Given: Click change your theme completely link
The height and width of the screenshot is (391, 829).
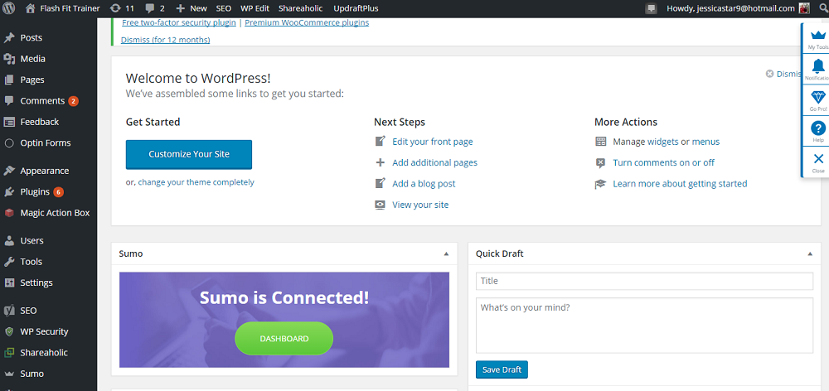Looking at the screenshot, I should pos(196,182).
